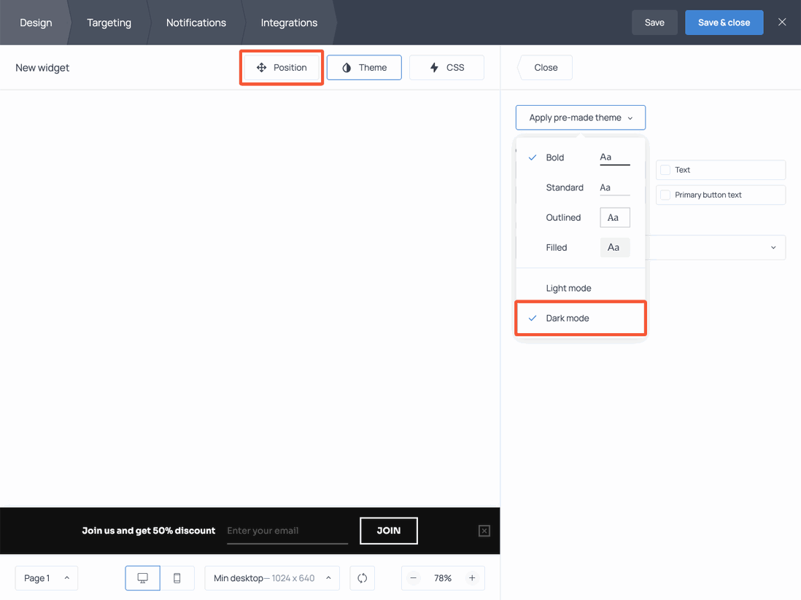Click the Enter your email input field
Image resolution: width=801 pixels, height=600 pixels.
coord(287,531)
